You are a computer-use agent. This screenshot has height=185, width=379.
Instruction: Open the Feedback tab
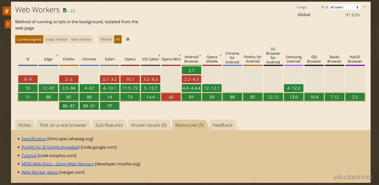[x=223, y=125]
